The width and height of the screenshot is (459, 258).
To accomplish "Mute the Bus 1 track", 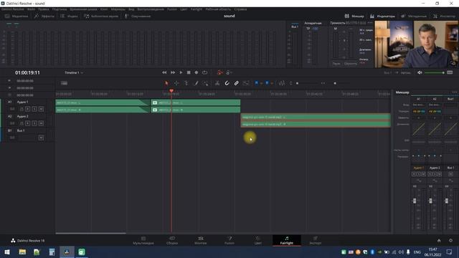I will pos(41,138).
